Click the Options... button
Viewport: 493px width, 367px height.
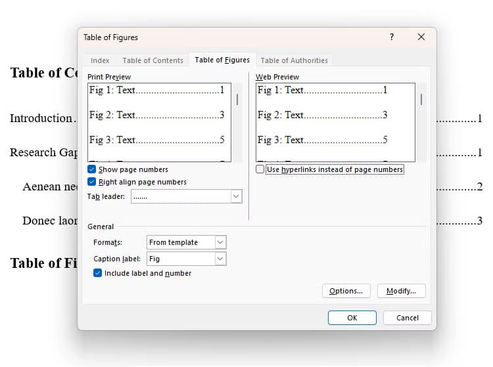(346, 291)
